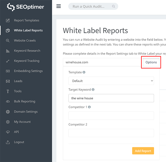Click the White Label Reports documents icon
The image size is (166, 162).
coord(8,30)
